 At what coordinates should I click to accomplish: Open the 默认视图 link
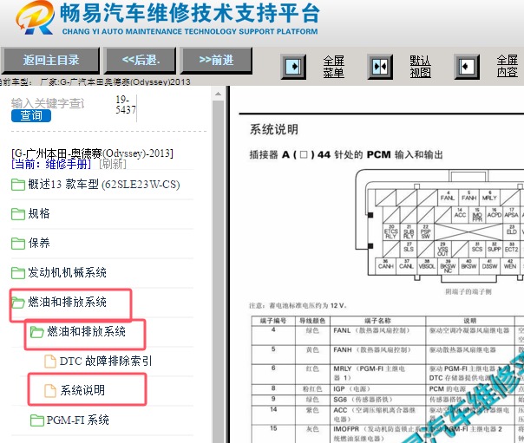(421, 67)
